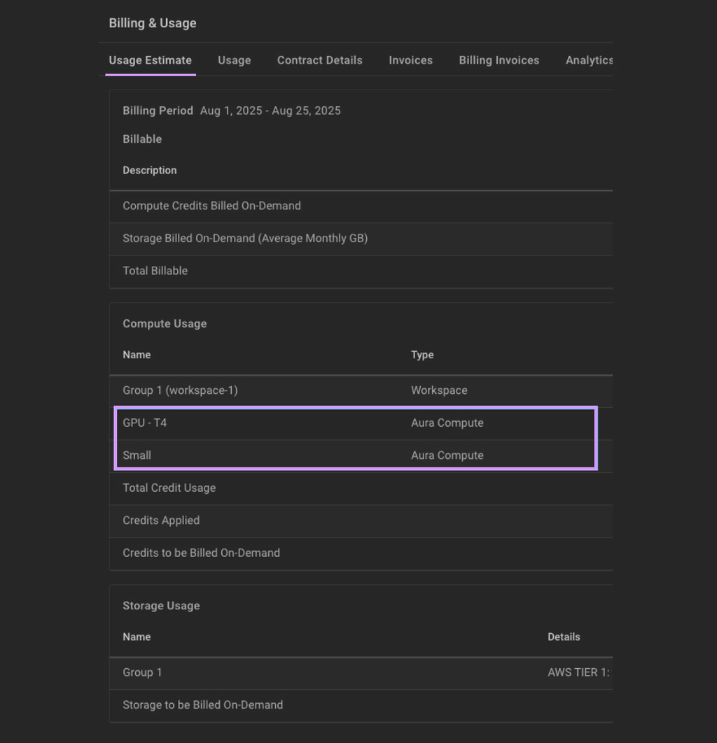The image size is (717, 743).
Task: Open the Analytics tab
Action: 589,60
